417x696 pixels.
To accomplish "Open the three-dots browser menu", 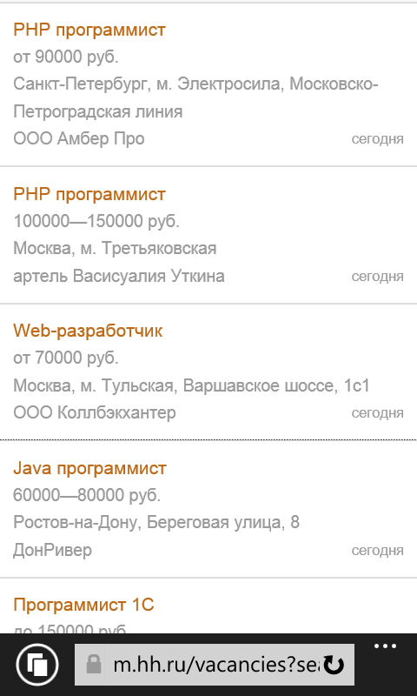I will pos(385,646).
